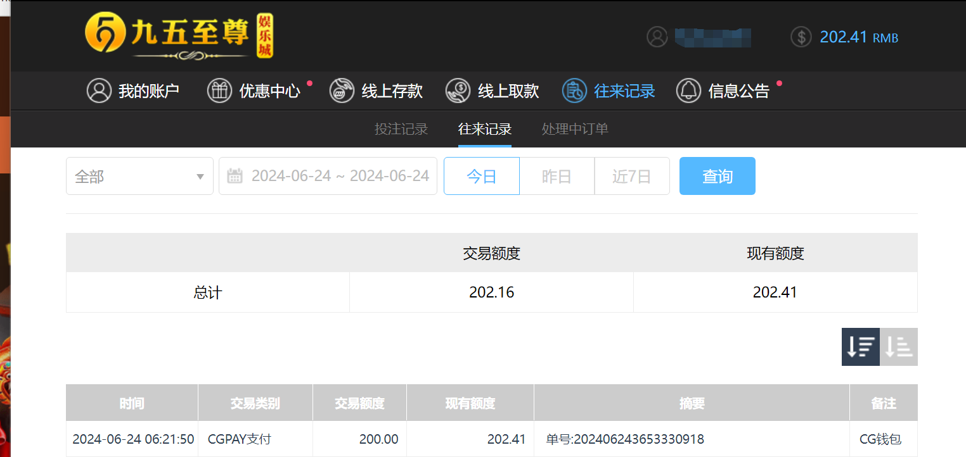Select the 线上存款 deposit icon
Image resolution: width=966 pixels, height=457 pixels.
pos(341,91)
